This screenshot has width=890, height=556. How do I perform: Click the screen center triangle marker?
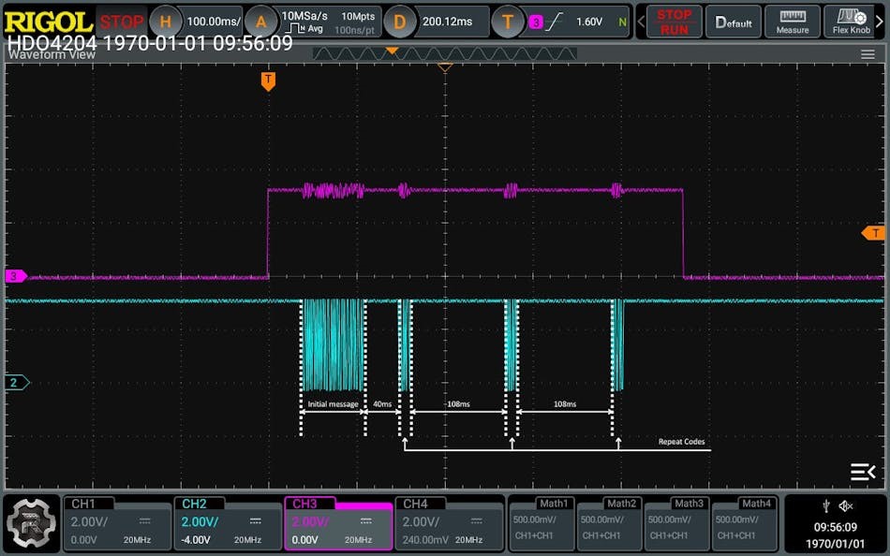[x=445, y=67]
